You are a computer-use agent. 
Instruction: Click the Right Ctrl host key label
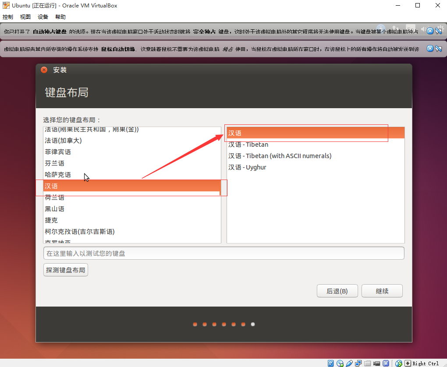click(426, 363)
